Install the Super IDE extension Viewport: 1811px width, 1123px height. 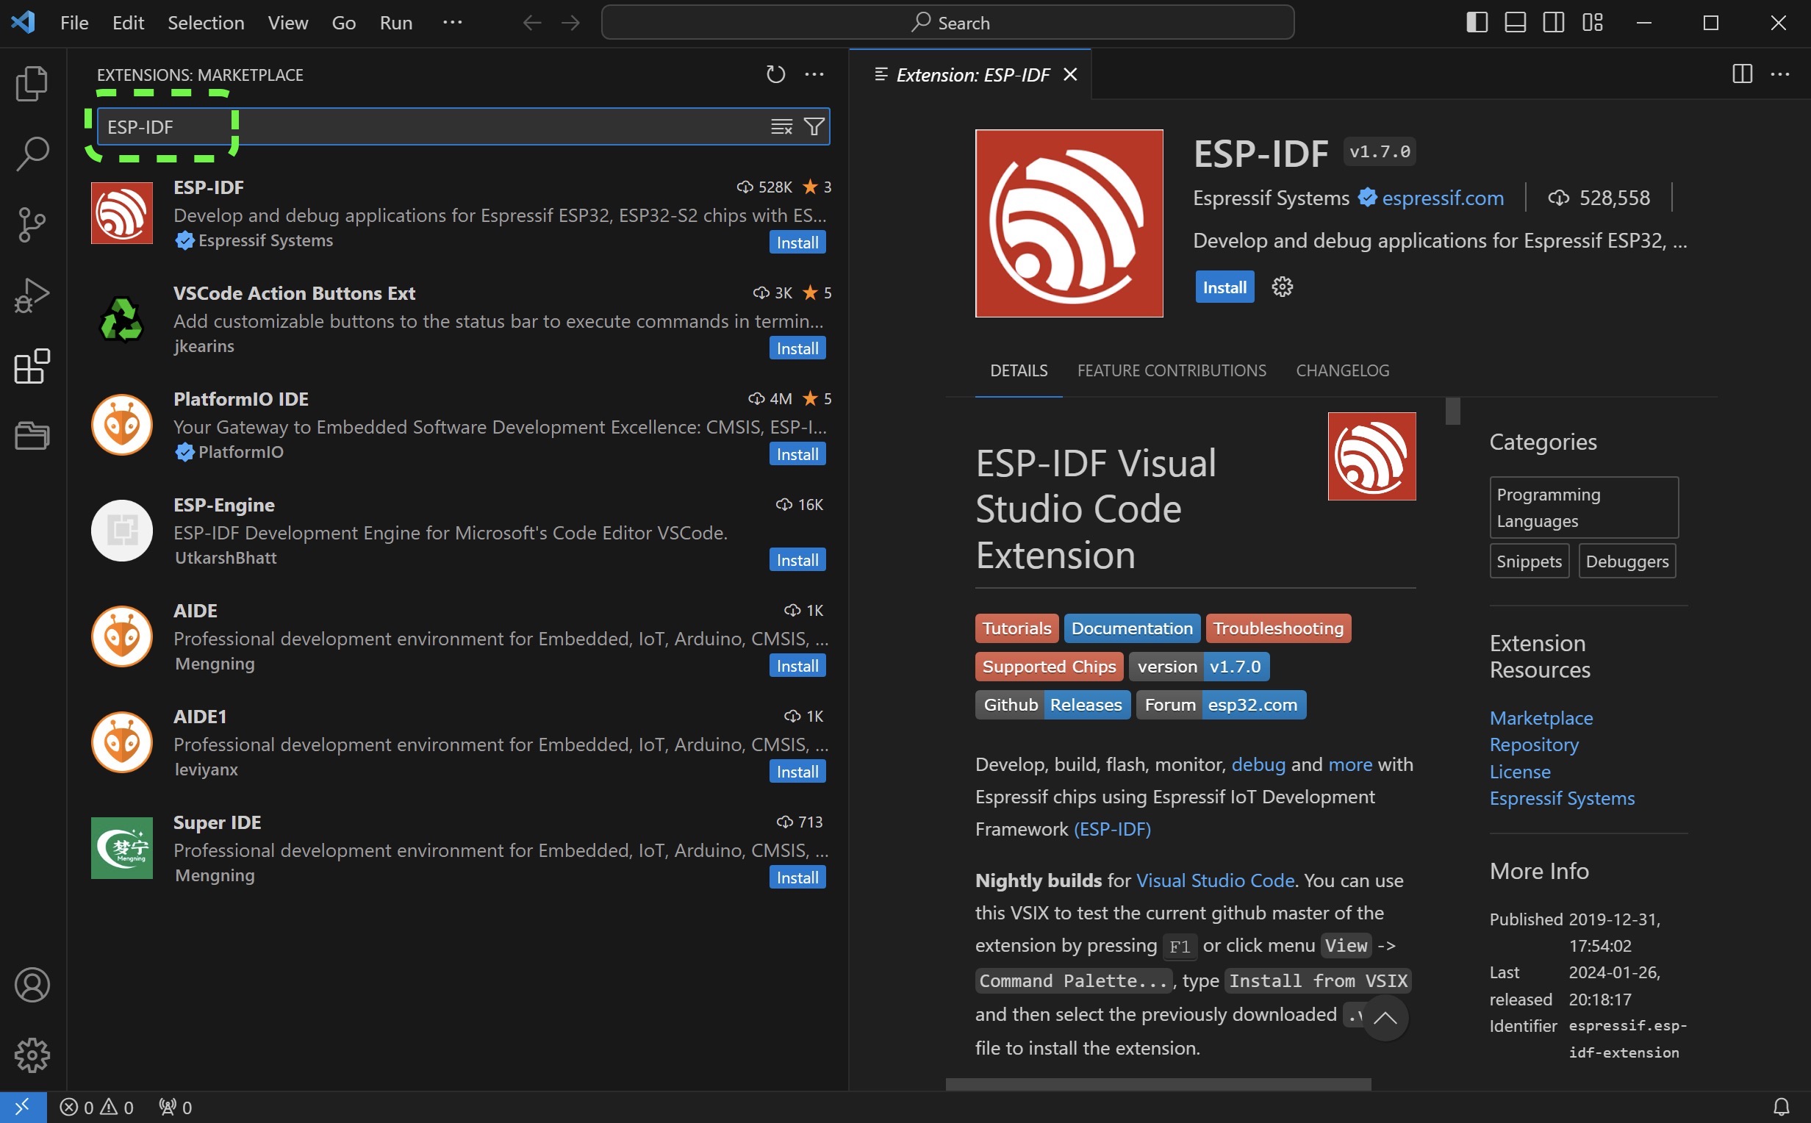[797, 878]
